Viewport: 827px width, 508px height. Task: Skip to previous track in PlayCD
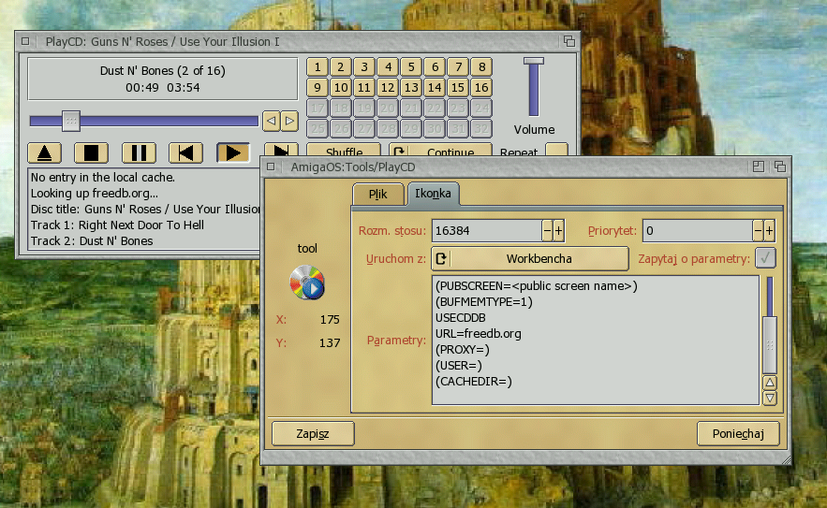tap(185, 152)
